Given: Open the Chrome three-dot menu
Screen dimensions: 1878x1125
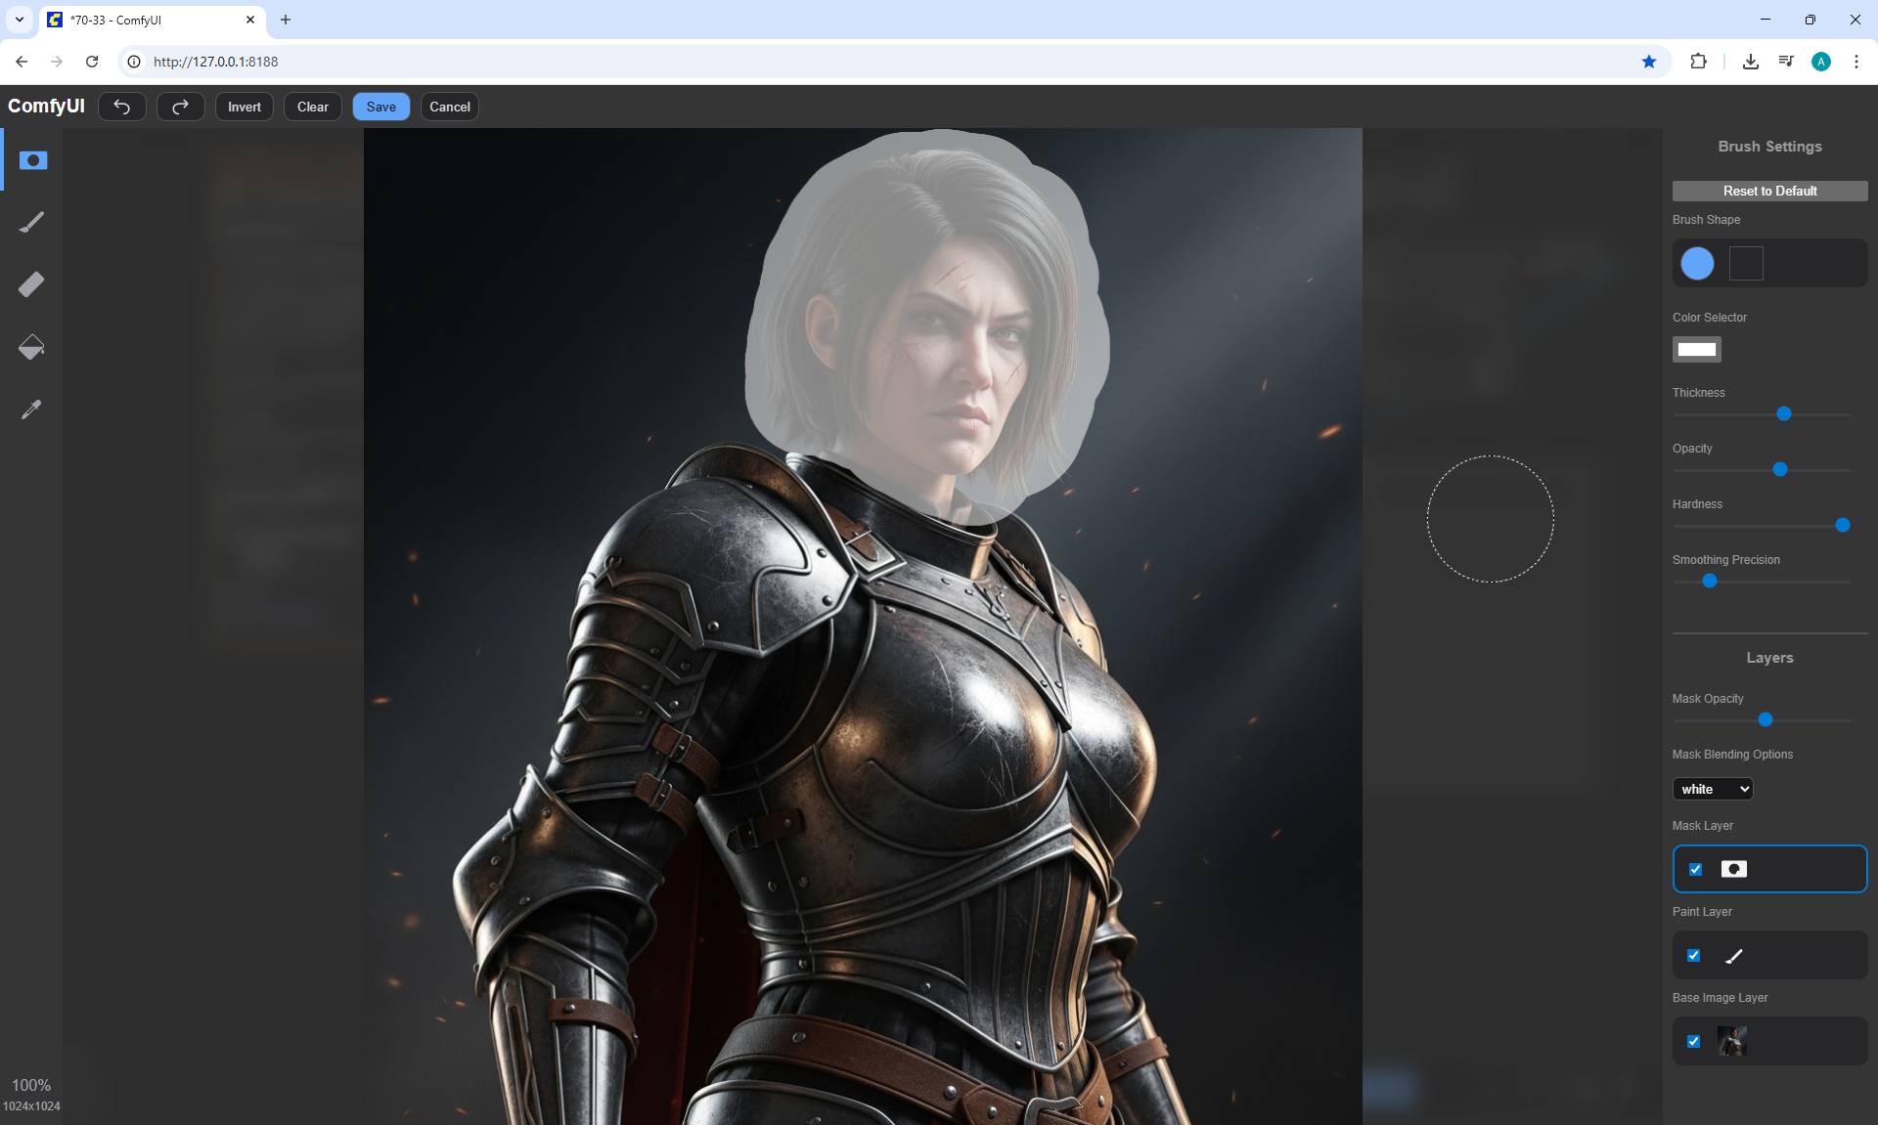Looking at the screenshot, I should click(x=1856, y=62).
